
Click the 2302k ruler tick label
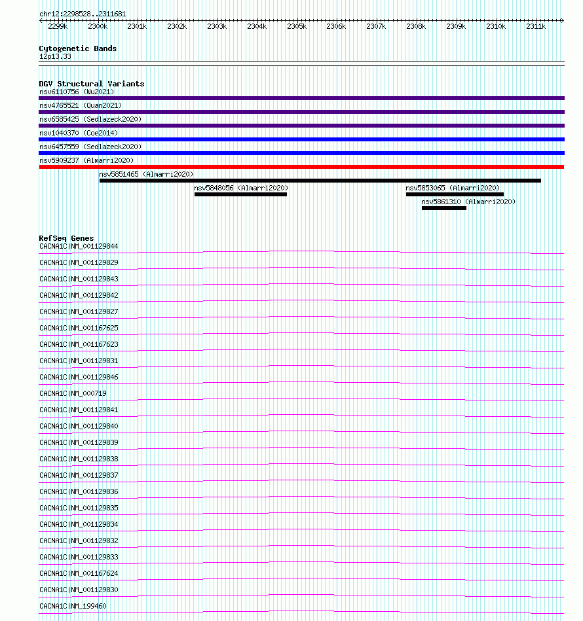(177, 27)
